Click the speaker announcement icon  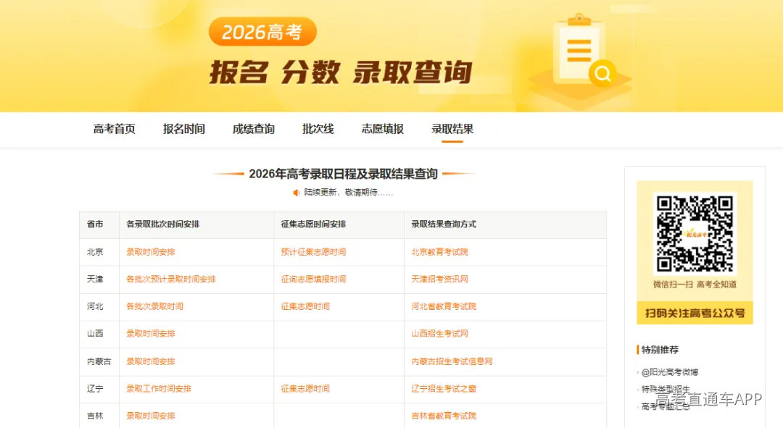click(296, 193)
